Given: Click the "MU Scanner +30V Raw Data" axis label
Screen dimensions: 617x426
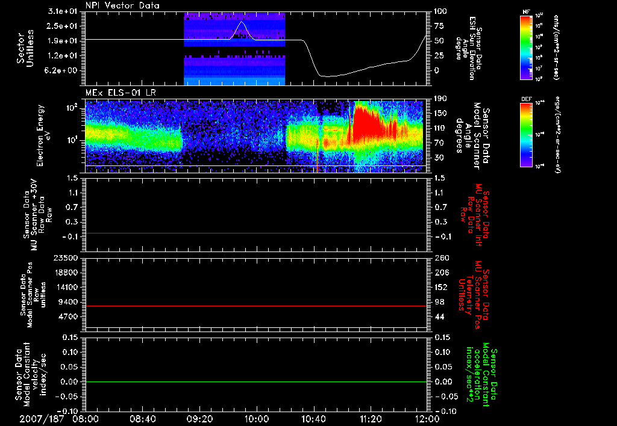Looking at the screenshot, I should [x=38, y=215].
